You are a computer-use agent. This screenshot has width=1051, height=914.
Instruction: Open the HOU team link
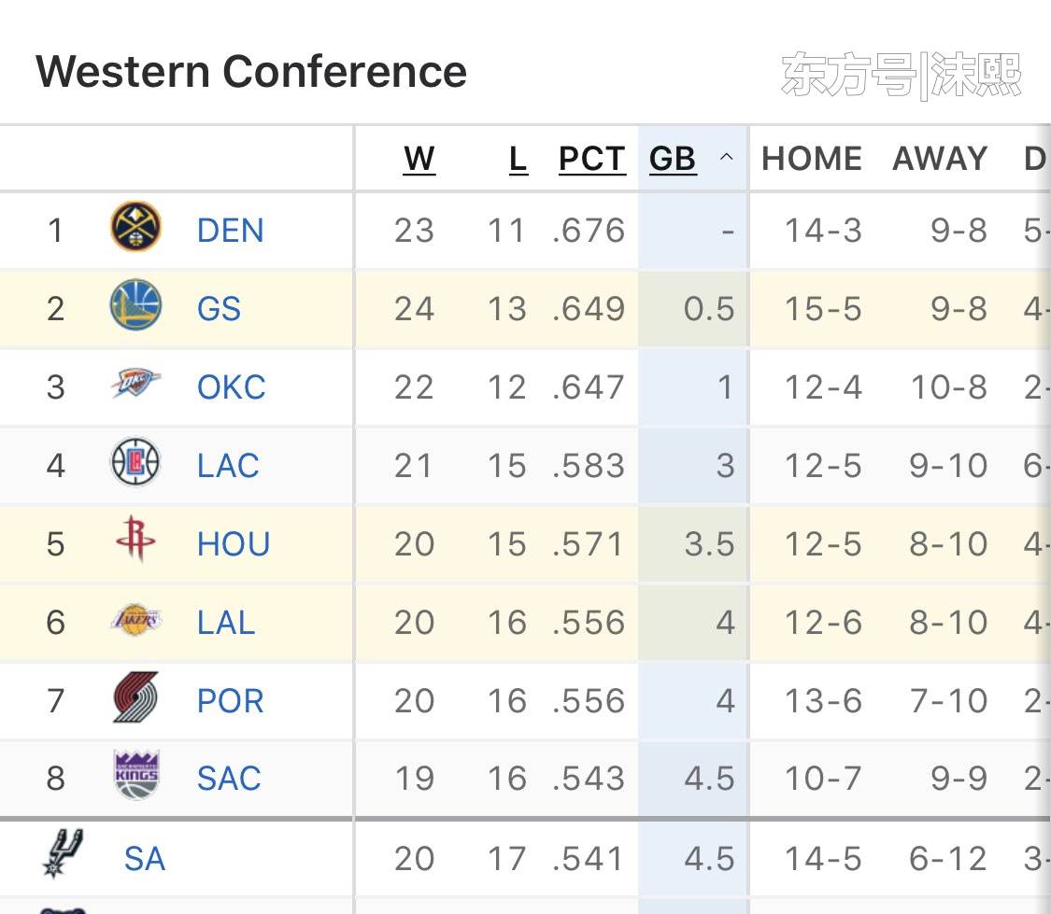pos(233,544)
